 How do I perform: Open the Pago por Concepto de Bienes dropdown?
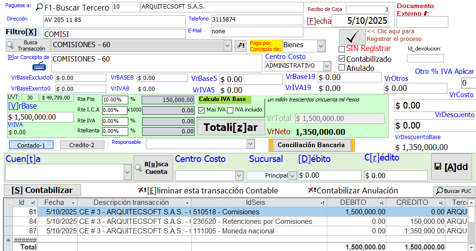pos(321,46)
